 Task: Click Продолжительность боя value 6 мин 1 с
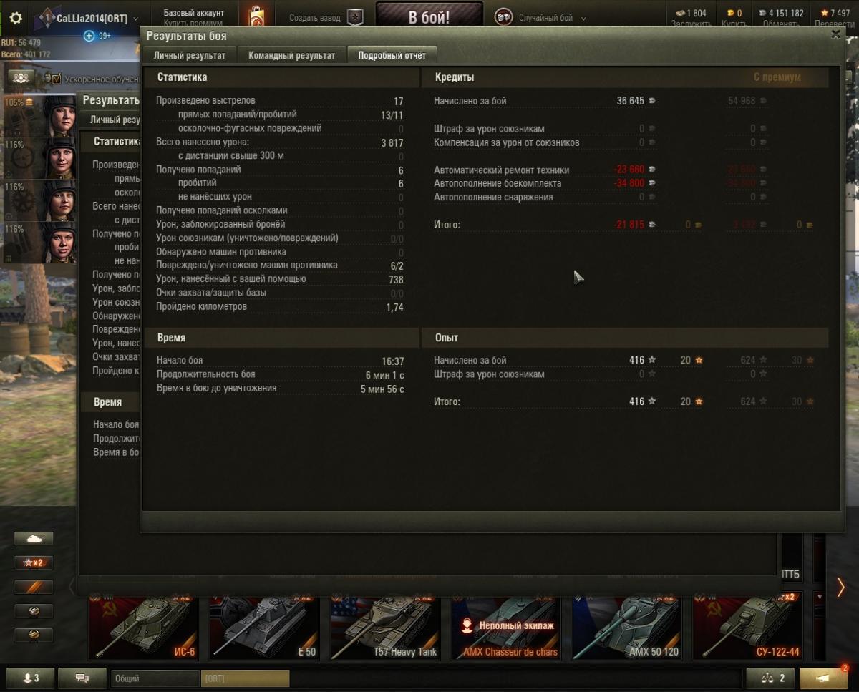[x=384, y=374]
